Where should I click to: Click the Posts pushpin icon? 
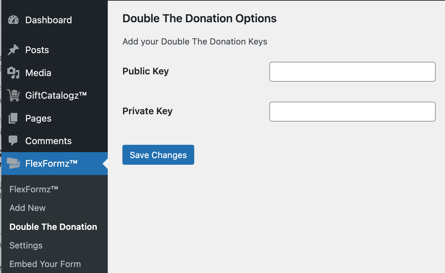(13, 50)
